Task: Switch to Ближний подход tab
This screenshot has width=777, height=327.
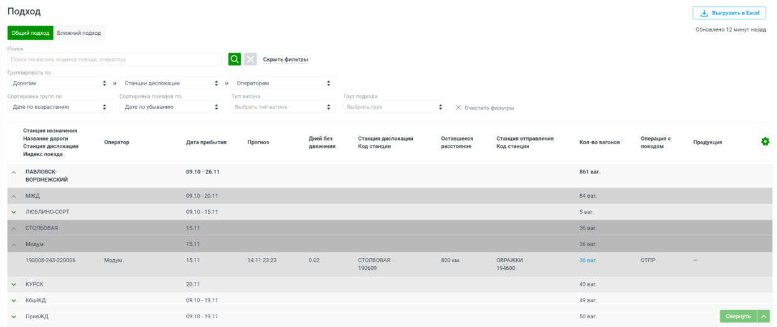Action: [79, 33]
